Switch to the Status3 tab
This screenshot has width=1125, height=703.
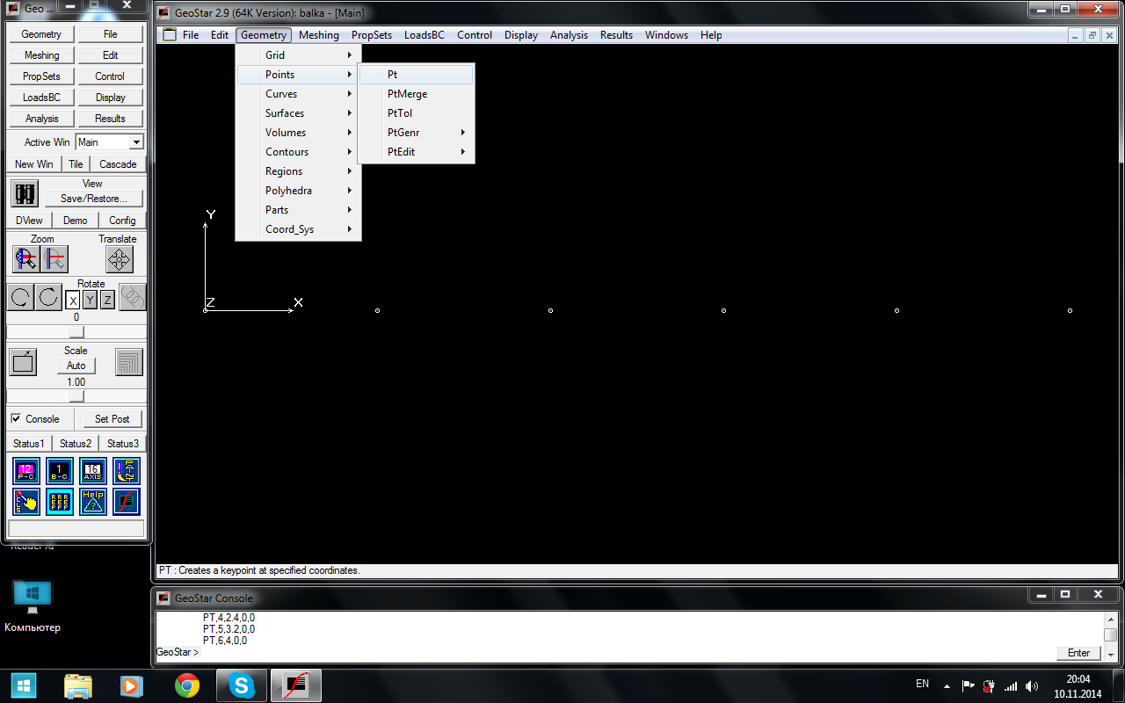click(x=122, y=444)
